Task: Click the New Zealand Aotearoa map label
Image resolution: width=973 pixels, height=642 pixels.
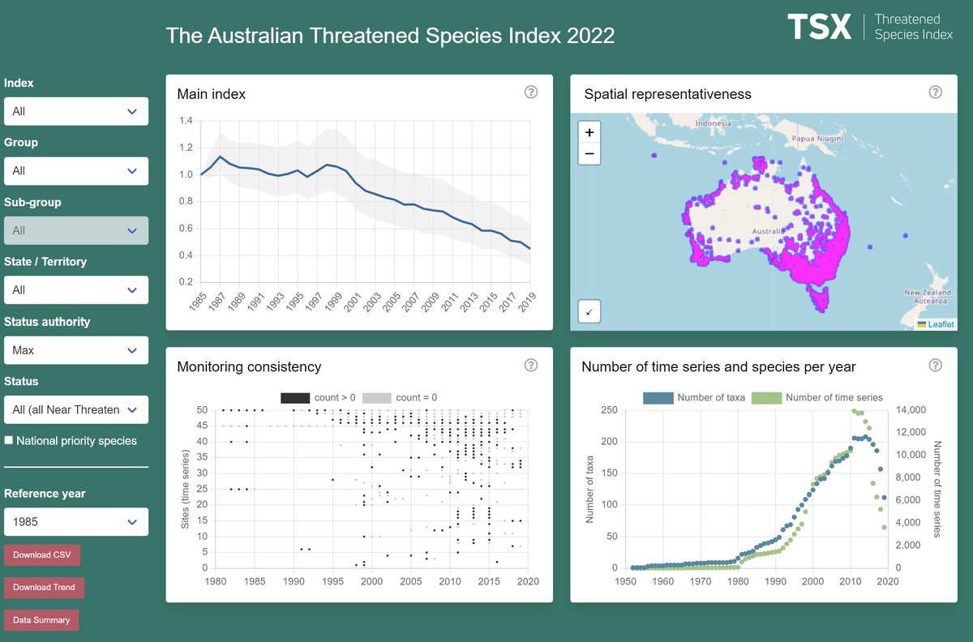Action: click(x=928, y=296)
